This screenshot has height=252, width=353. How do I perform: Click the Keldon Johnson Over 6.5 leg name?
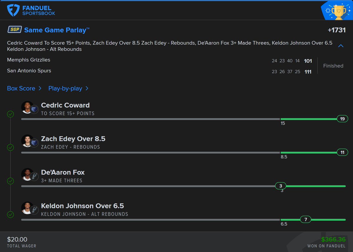click(82, 206)
